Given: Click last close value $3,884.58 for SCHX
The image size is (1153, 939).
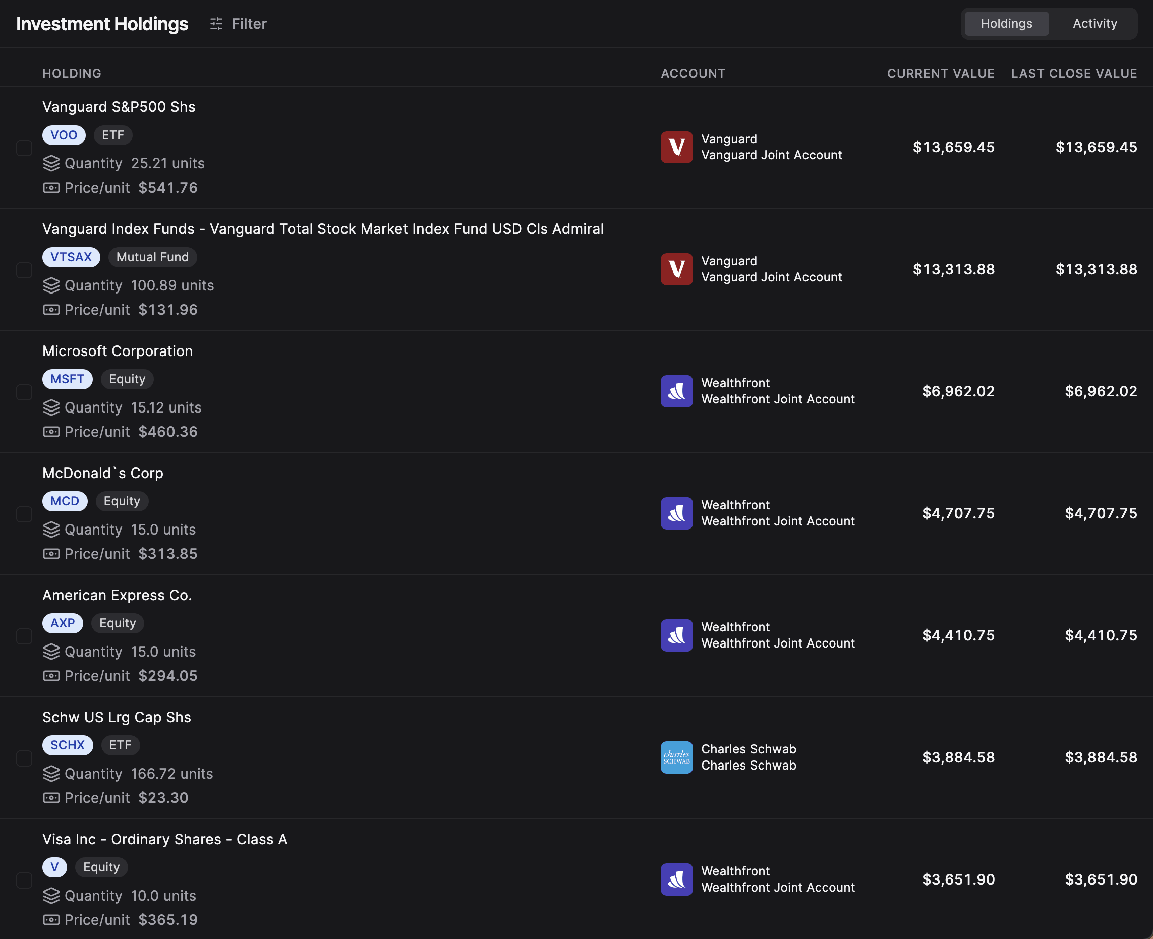Looking at the screenshot, I should coord(1101,757).
